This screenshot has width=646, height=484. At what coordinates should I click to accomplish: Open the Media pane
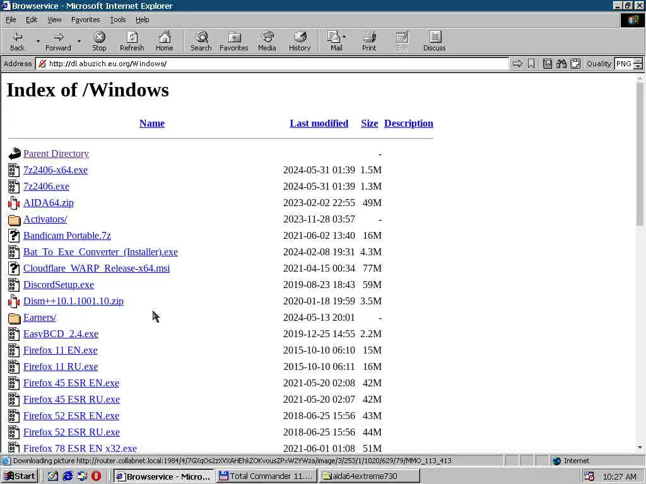267,41
